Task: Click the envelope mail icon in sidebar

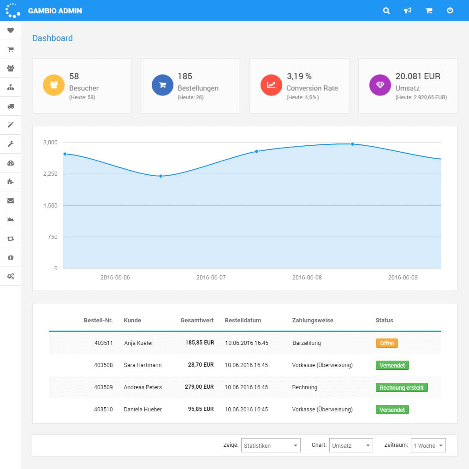Action: tap(11, 201)
